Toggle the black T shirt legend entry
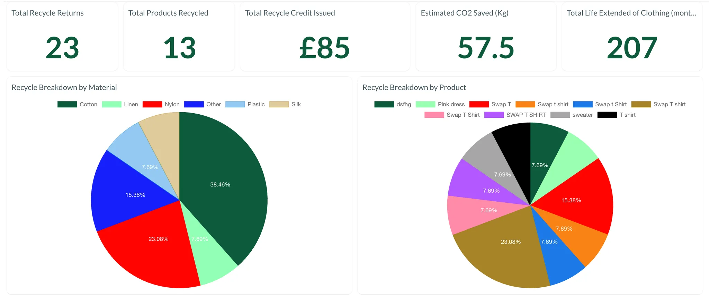This screenshot has width=709, height=298. [617, 115]
